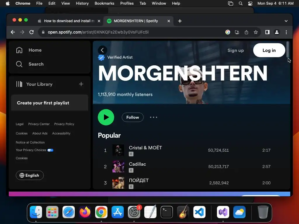Click the ПОЙДЕТ track title
299x224 pixels.
coord(139,180)
